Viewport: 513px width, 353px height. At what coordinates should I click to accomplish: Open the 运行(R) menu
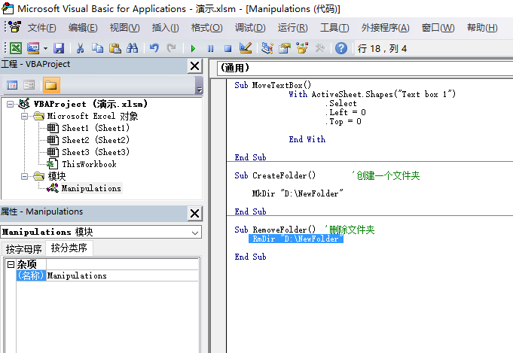tap(292, 28)
